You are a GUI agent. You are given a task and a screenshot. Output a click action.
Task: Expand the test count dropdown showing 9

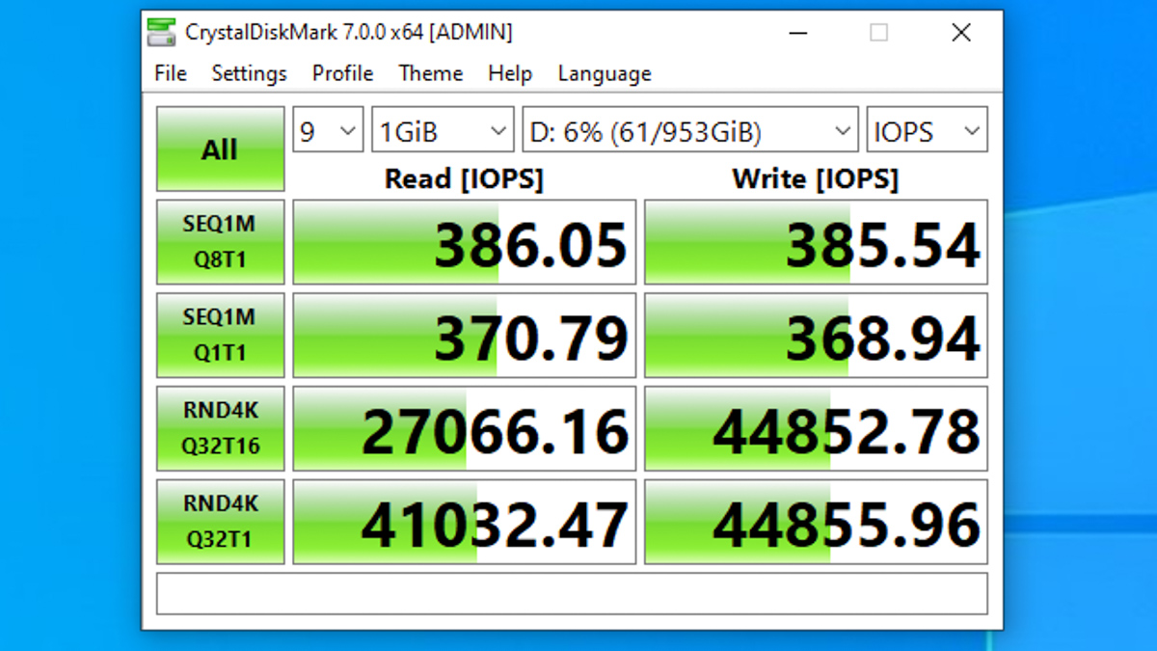[x=328, y=130]
